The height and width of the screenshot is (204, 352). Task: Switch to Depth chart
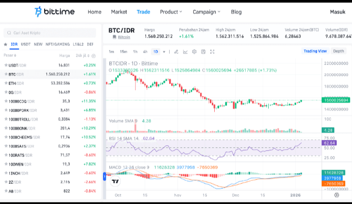[338, 51]
